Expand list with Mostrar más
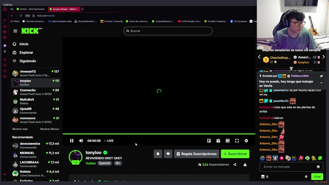The height and width of the screenshot is (185, 329). tap(20, 129)
